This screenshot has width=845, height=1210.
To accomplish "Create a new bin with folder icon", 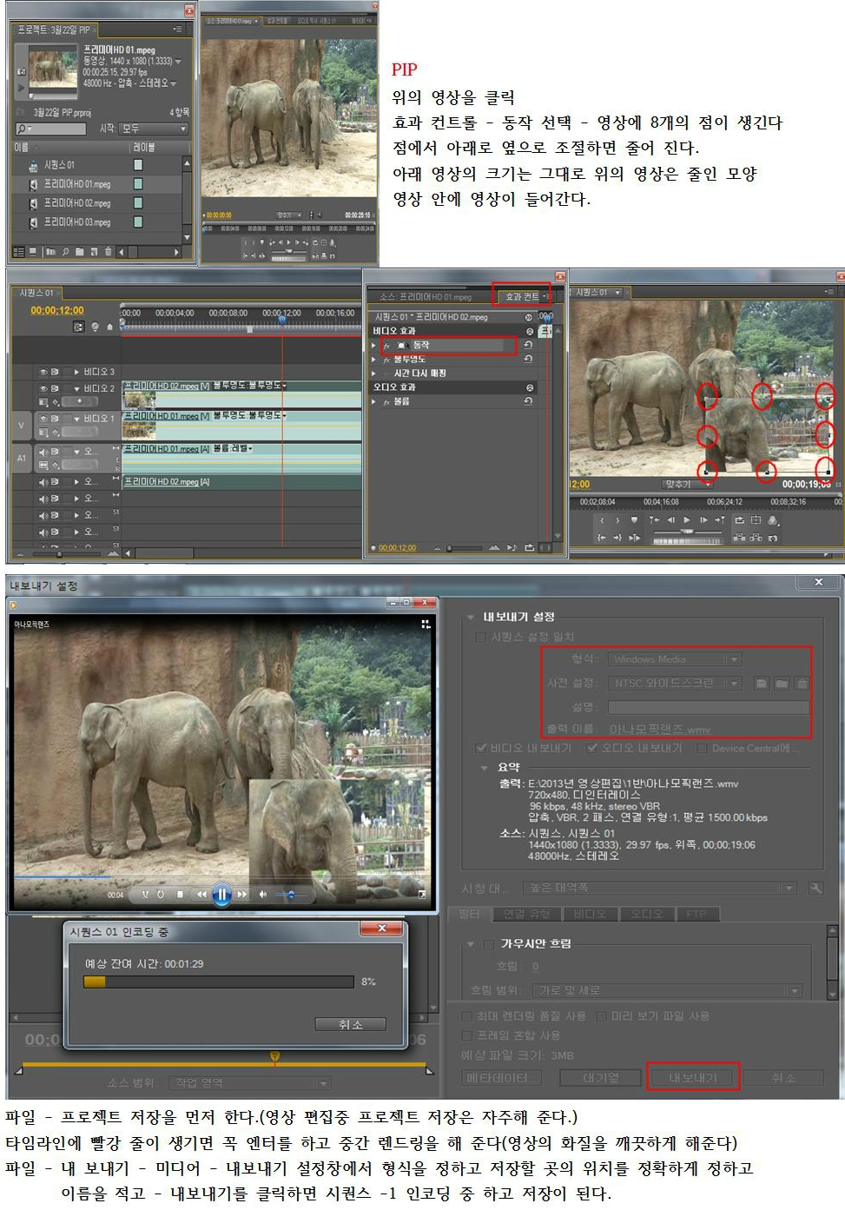I will pyautogui.click(x=80, y=252).
